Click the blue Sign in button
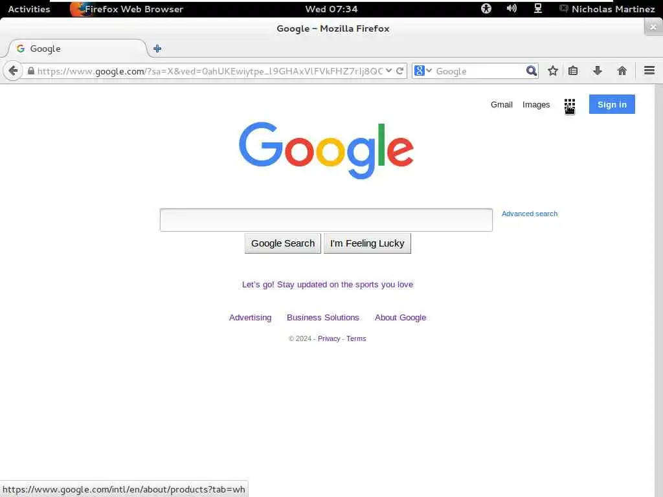Screen dimensions: 663x497 612,104
